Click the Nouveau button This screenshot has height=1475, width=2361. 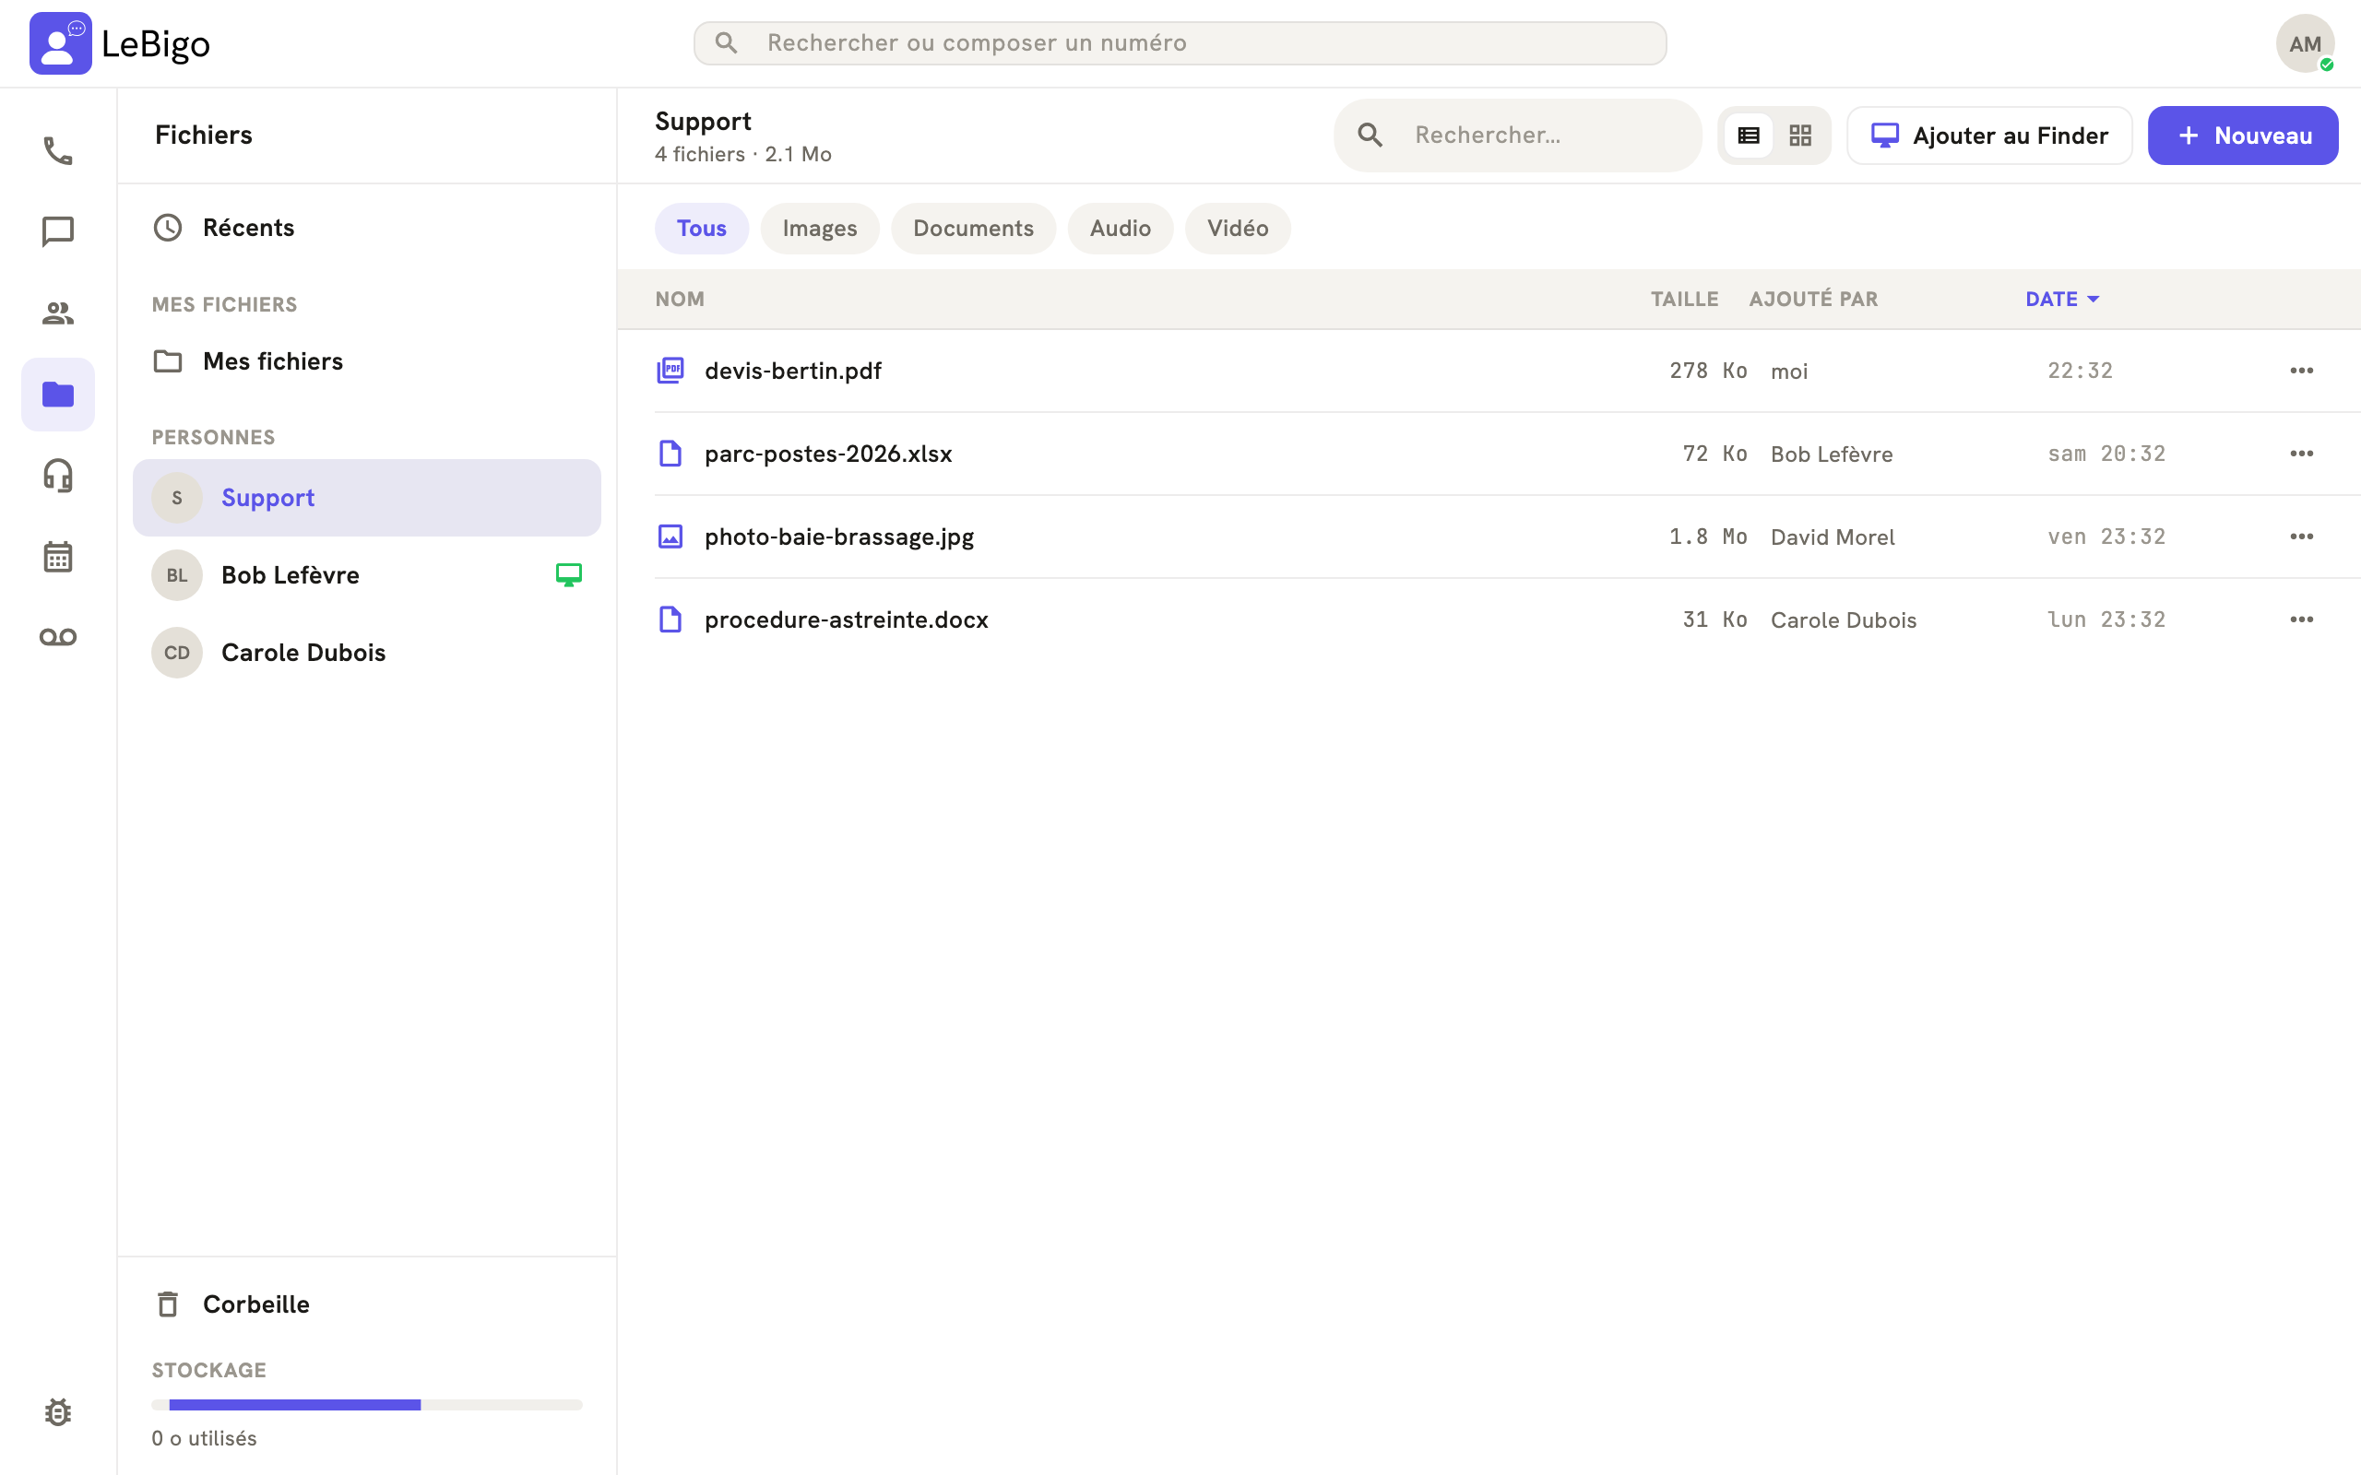pos(2242,136)
